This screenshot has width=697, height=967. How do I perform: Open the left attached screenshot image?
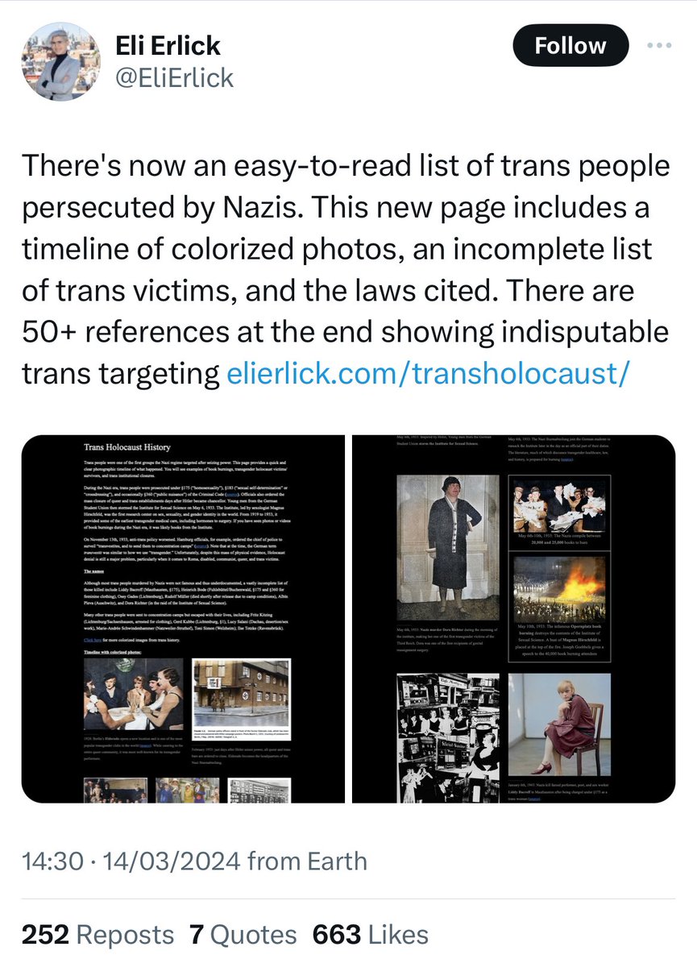point(183,619)
